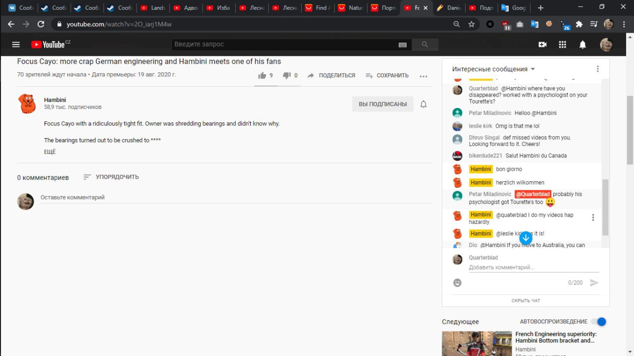Click the Hambini badge on "bon giorno" message
The height and width of the screenshot is (356, 634).
click(x=481, y=169)
